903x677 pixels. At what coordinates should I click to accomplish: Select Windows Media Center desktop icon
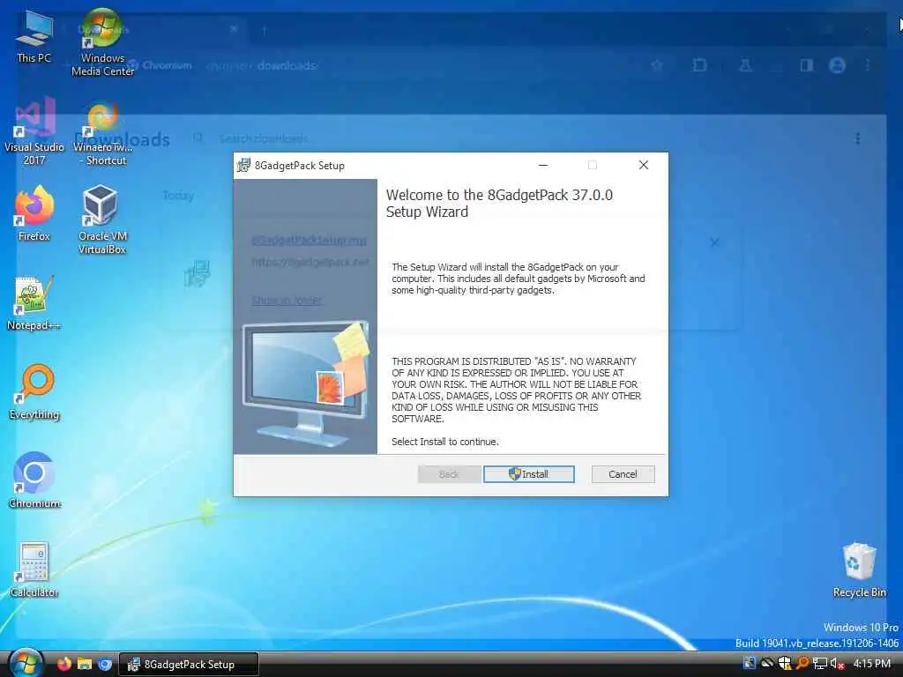(102, 43)
